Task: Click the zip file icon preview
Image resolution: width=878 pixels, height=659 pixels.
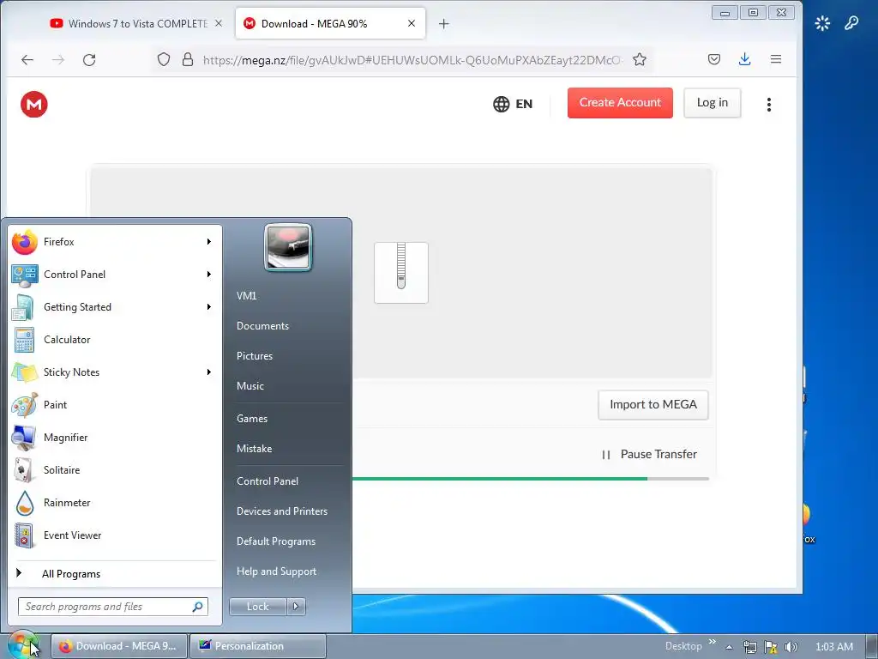Action: (401, 273)
